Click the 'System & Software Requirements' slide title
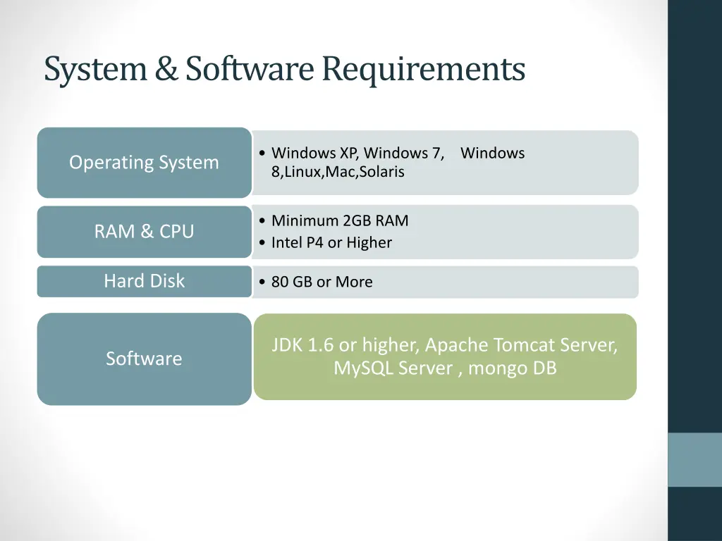 coord(285,70)
